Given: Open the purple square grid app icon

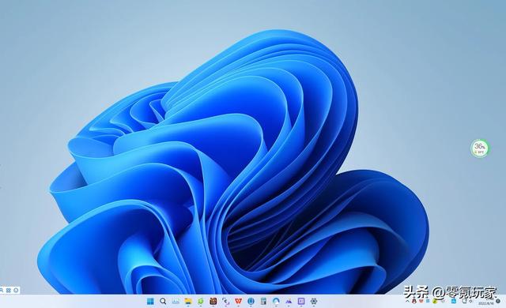Looking at the screenshot, I should click(301, 301).
